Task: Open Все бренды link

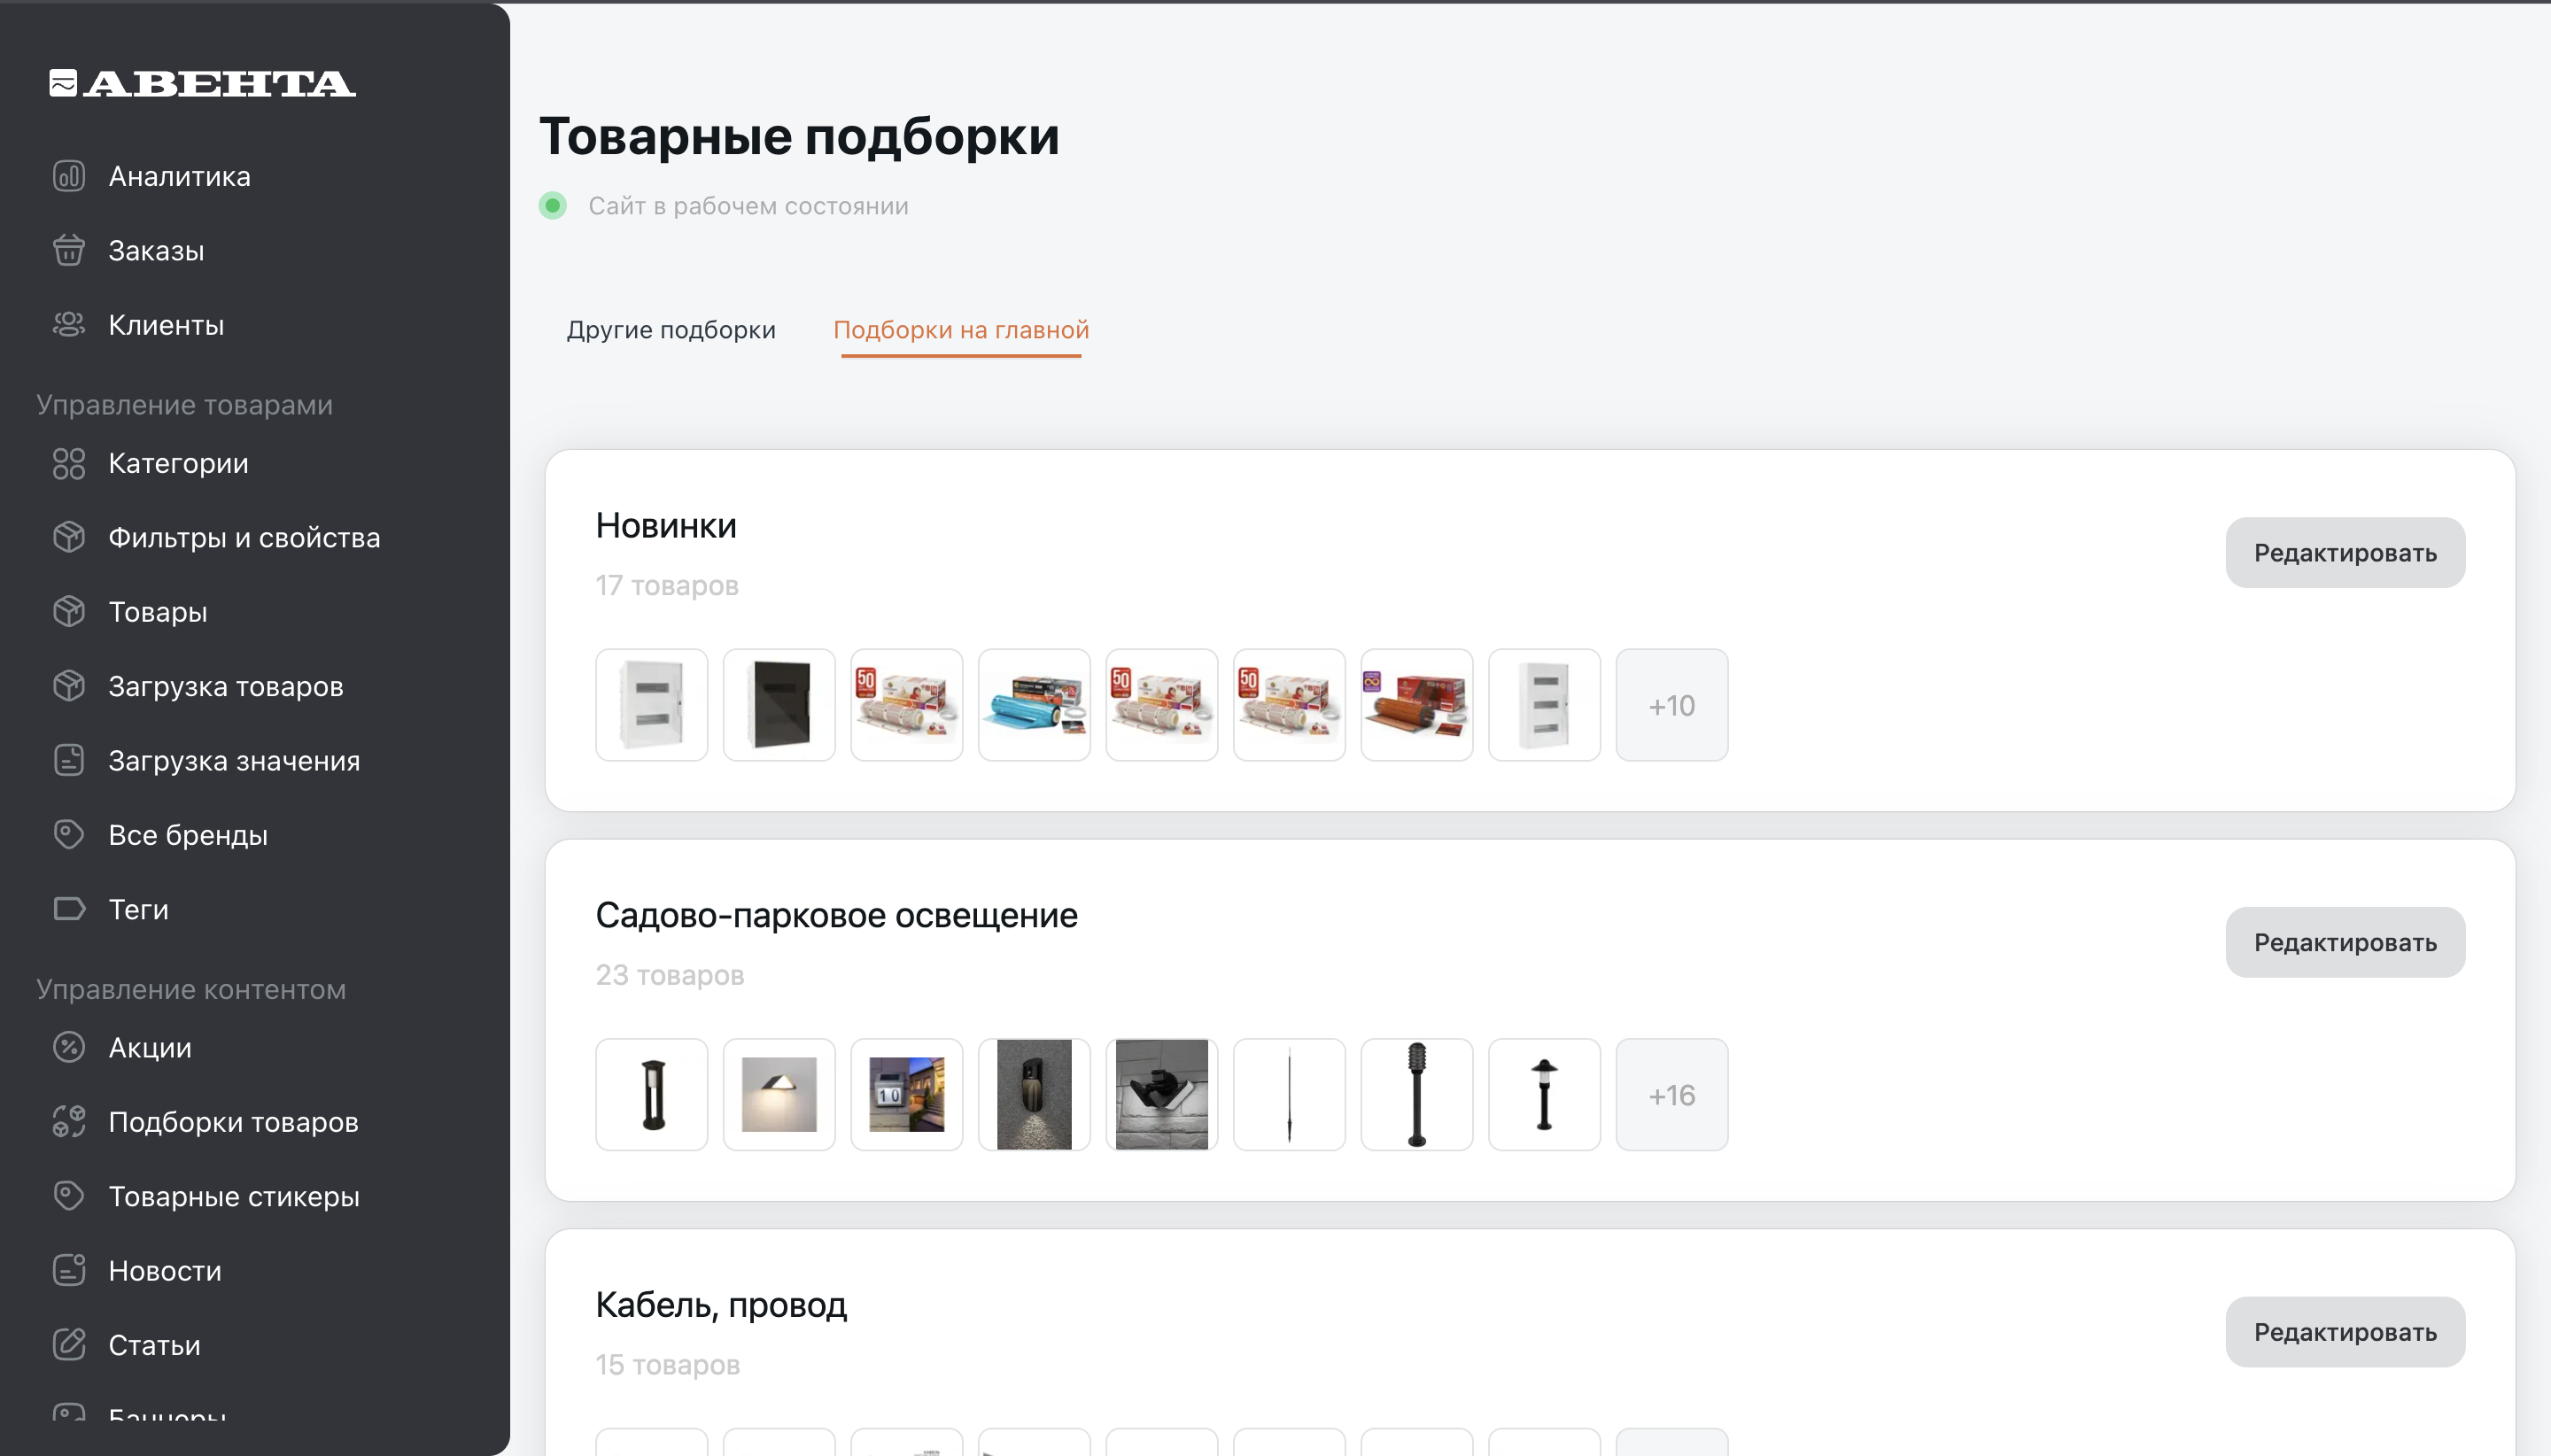Action: tap(188, 834)
